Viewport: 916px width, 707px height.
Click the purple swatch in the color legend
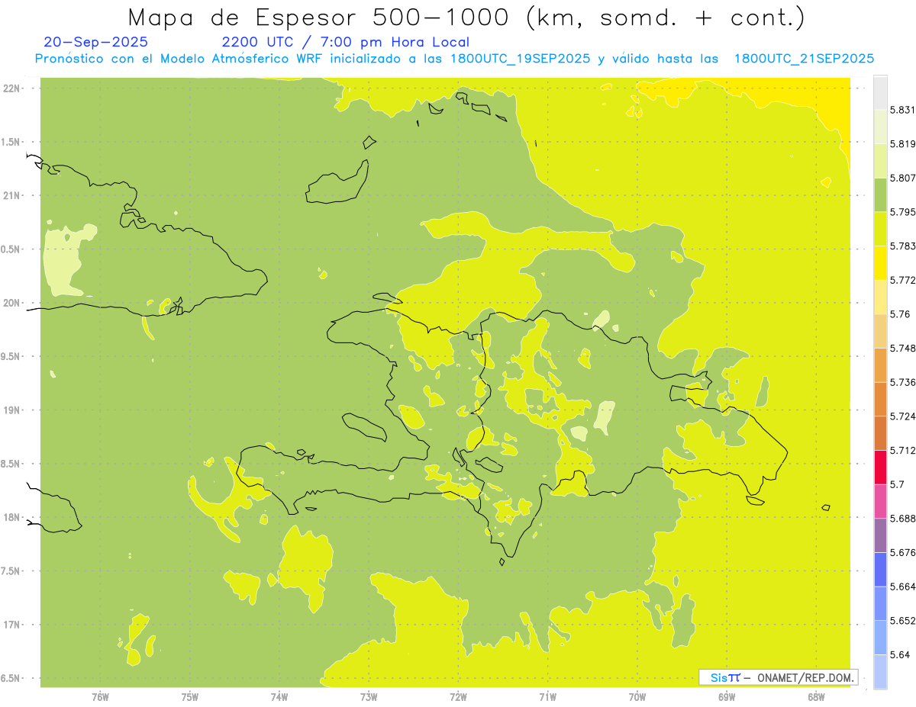click(x=880, y=535)
